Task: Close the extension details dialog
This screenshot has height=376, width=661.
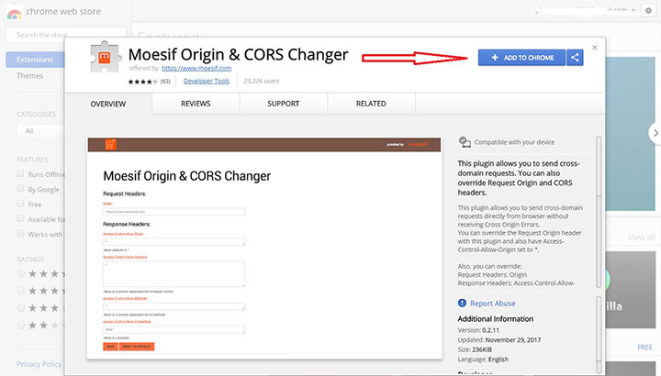Action: (x=594, y=48)
